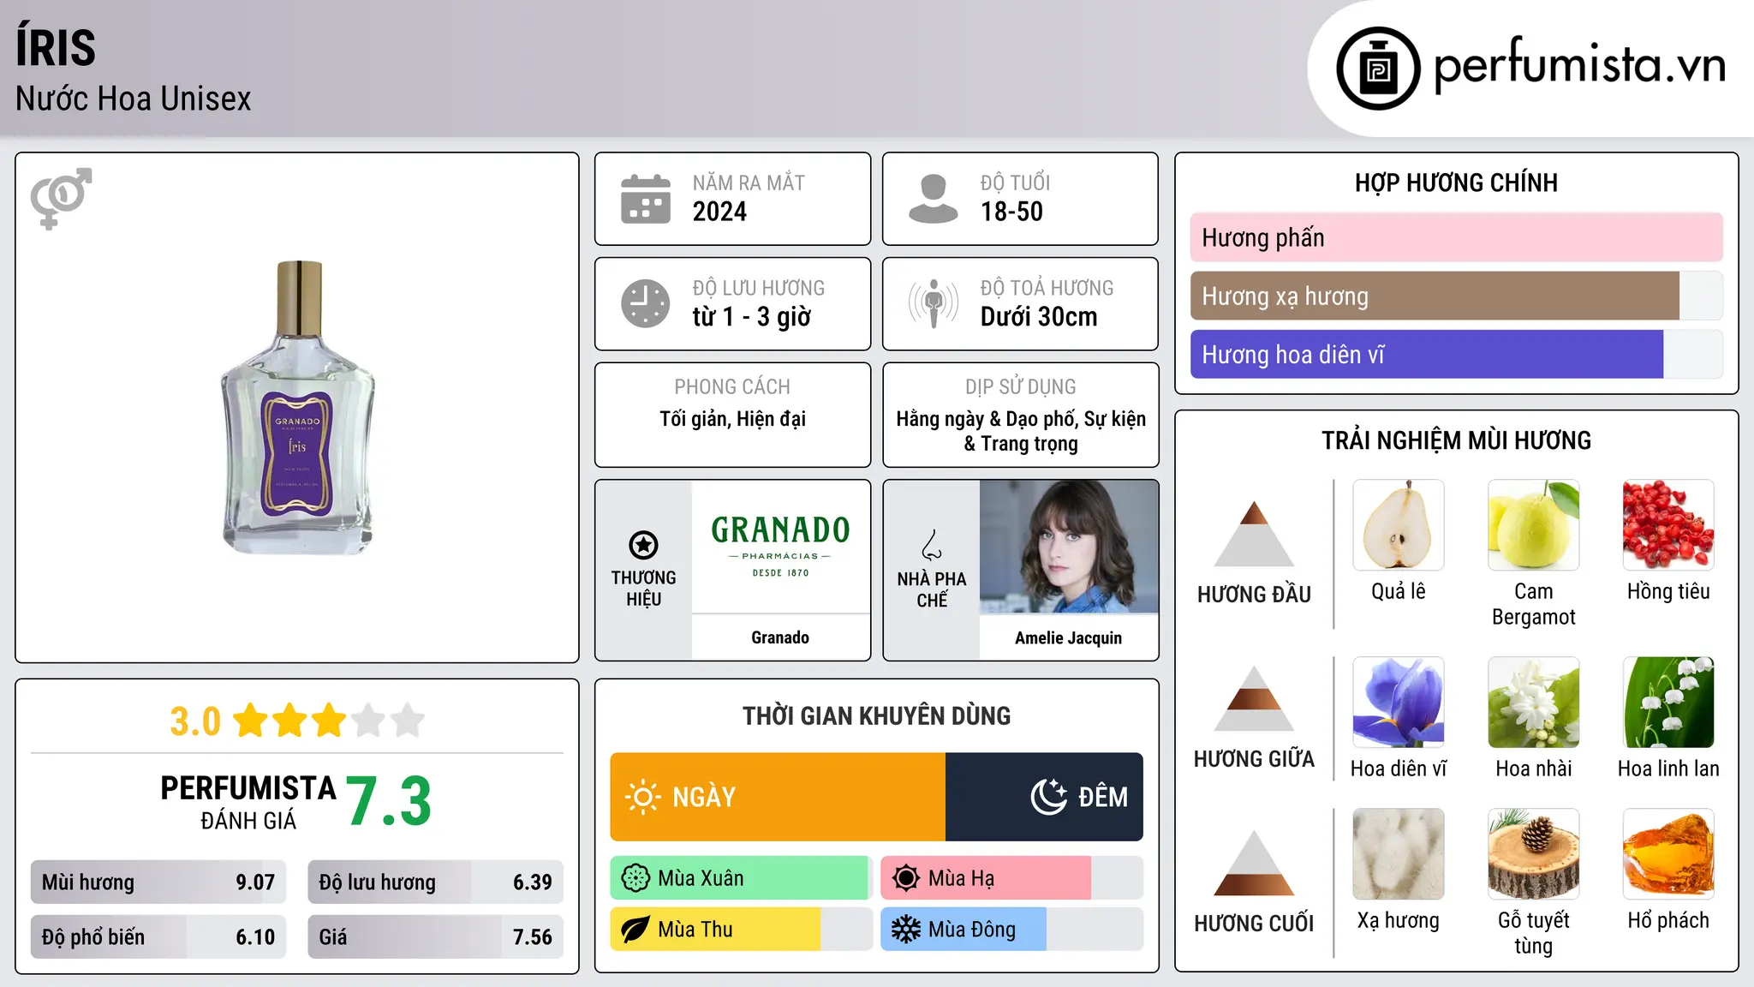The height and width of the screenshot is (987, 1754).
Task: Click the clock icon beside Độ lưu hương
Action: (x=646, y=303)
